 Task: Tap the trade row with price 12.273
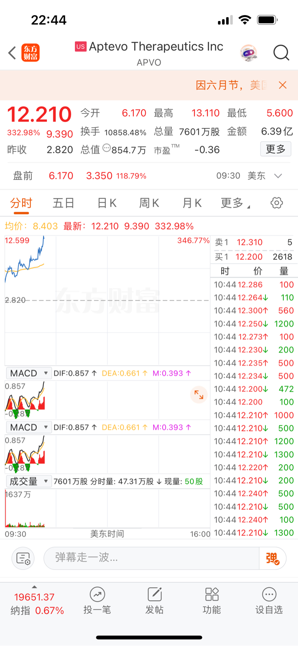click(x=254, y=337)
